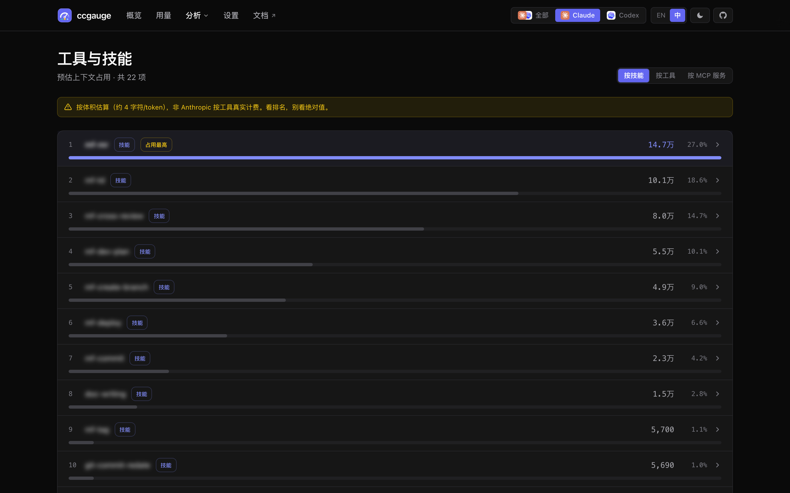
Task: Switch language to 中
Action: coord(677,15)
